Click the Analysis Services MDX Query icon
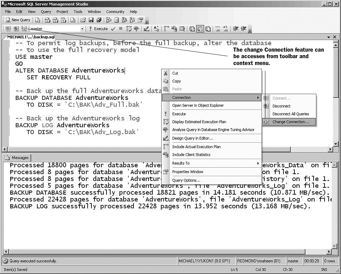Screen dimensions: 341x274 [47, 20]
